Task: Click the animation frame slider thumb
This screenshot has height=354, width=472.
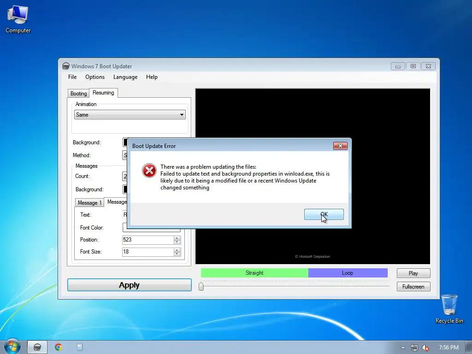Action: point(201,286)
